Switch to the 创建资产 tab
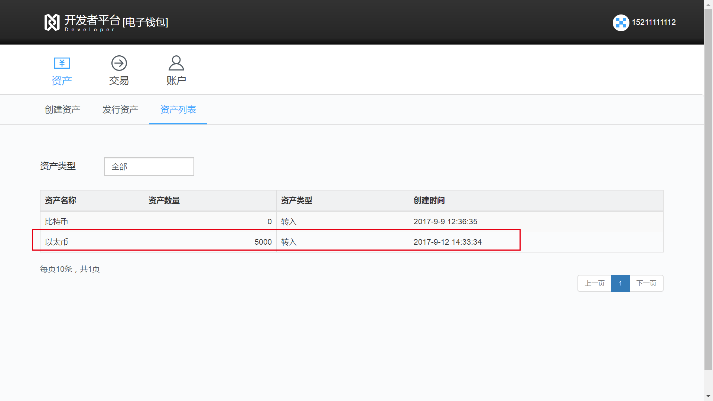 62,110
